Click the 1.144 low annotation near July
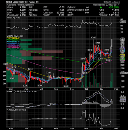The height and width of the screenshot is (130, 128). coord(40,85)
